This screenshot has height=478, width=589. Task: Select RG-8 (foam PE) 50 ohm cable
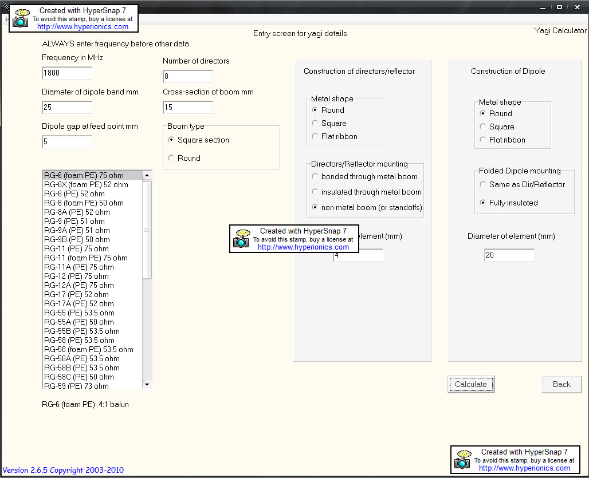coord(92,203)
